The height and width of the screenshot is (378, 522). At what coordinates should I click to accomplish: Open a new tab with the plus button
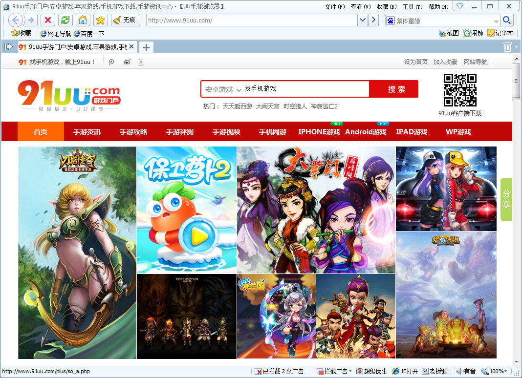point(146,47)
